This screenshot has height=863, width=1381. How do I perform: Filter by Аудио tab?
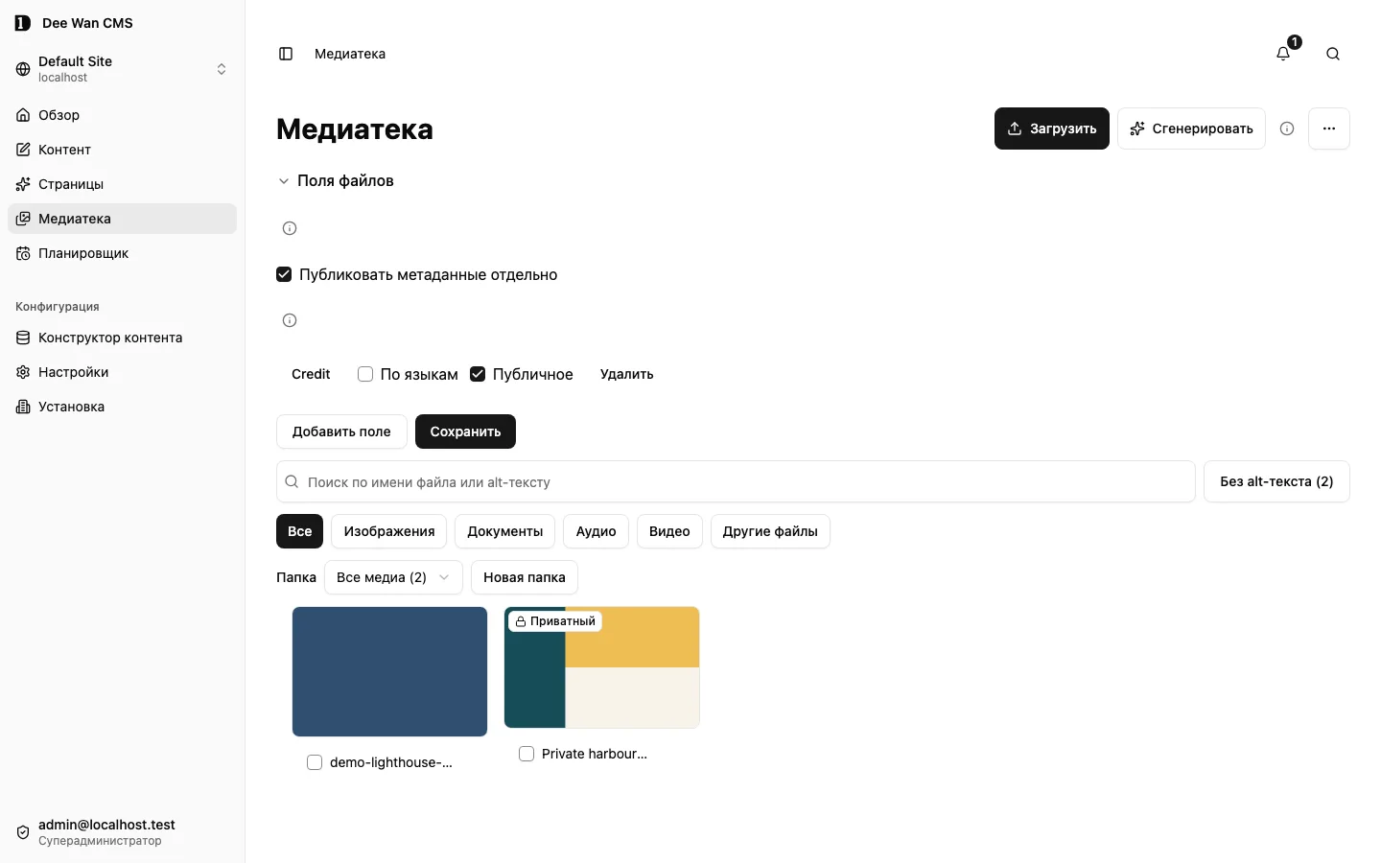596,531
